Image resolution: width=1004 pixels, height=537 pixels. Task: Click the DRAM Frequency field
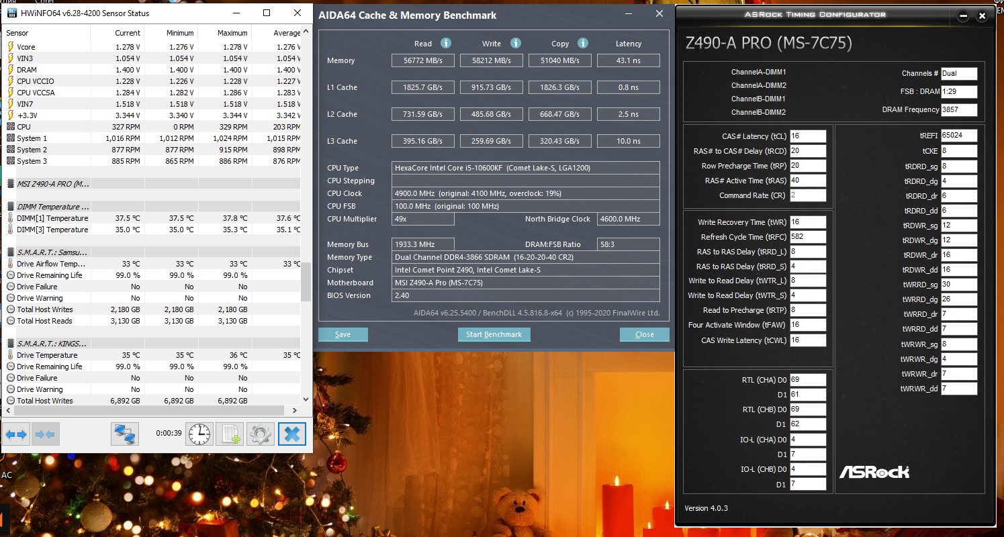(959, 109)
